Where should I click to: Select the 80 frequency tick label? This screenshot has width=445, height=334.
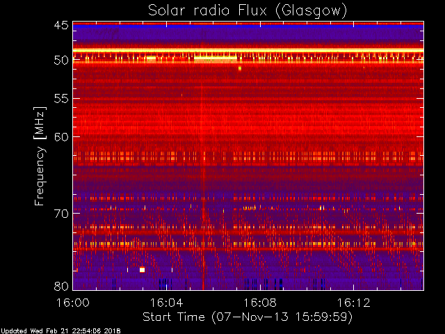(61, 286)
